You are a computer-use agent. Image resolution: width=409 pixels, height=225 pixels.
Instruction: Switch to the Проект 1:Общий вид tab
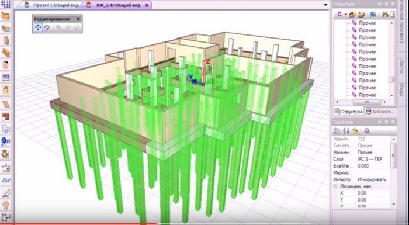53,5
